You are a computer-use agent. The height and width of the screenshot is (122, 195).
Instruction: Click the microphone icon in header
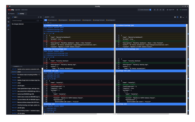pos(155,10)
